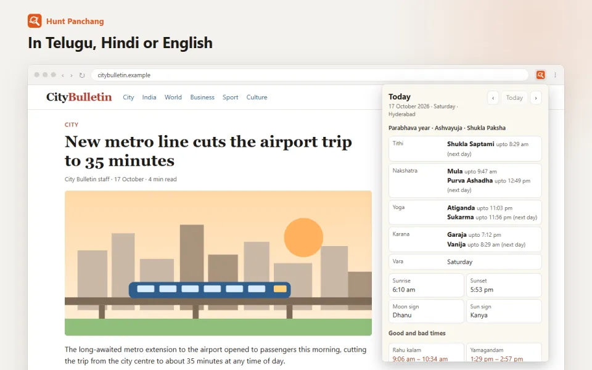Click the CITY category label above headline
Screen dimensions: 592x370
point(72,125)
